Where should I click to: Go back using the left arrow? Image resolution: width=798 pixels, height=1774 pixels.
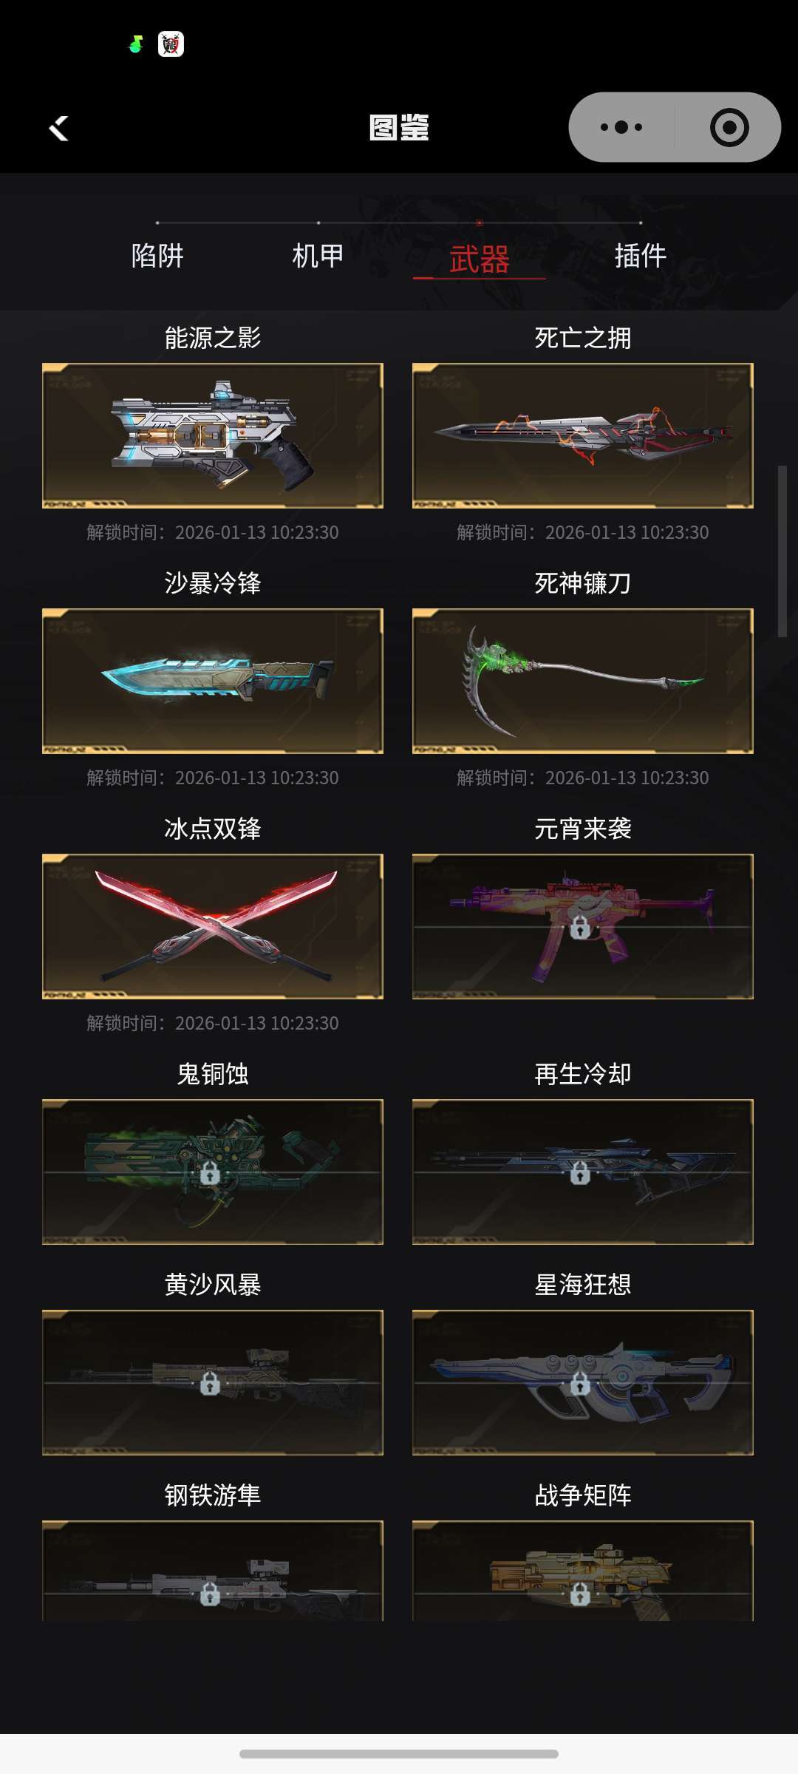pyautogui.click(x=58, y=128)
